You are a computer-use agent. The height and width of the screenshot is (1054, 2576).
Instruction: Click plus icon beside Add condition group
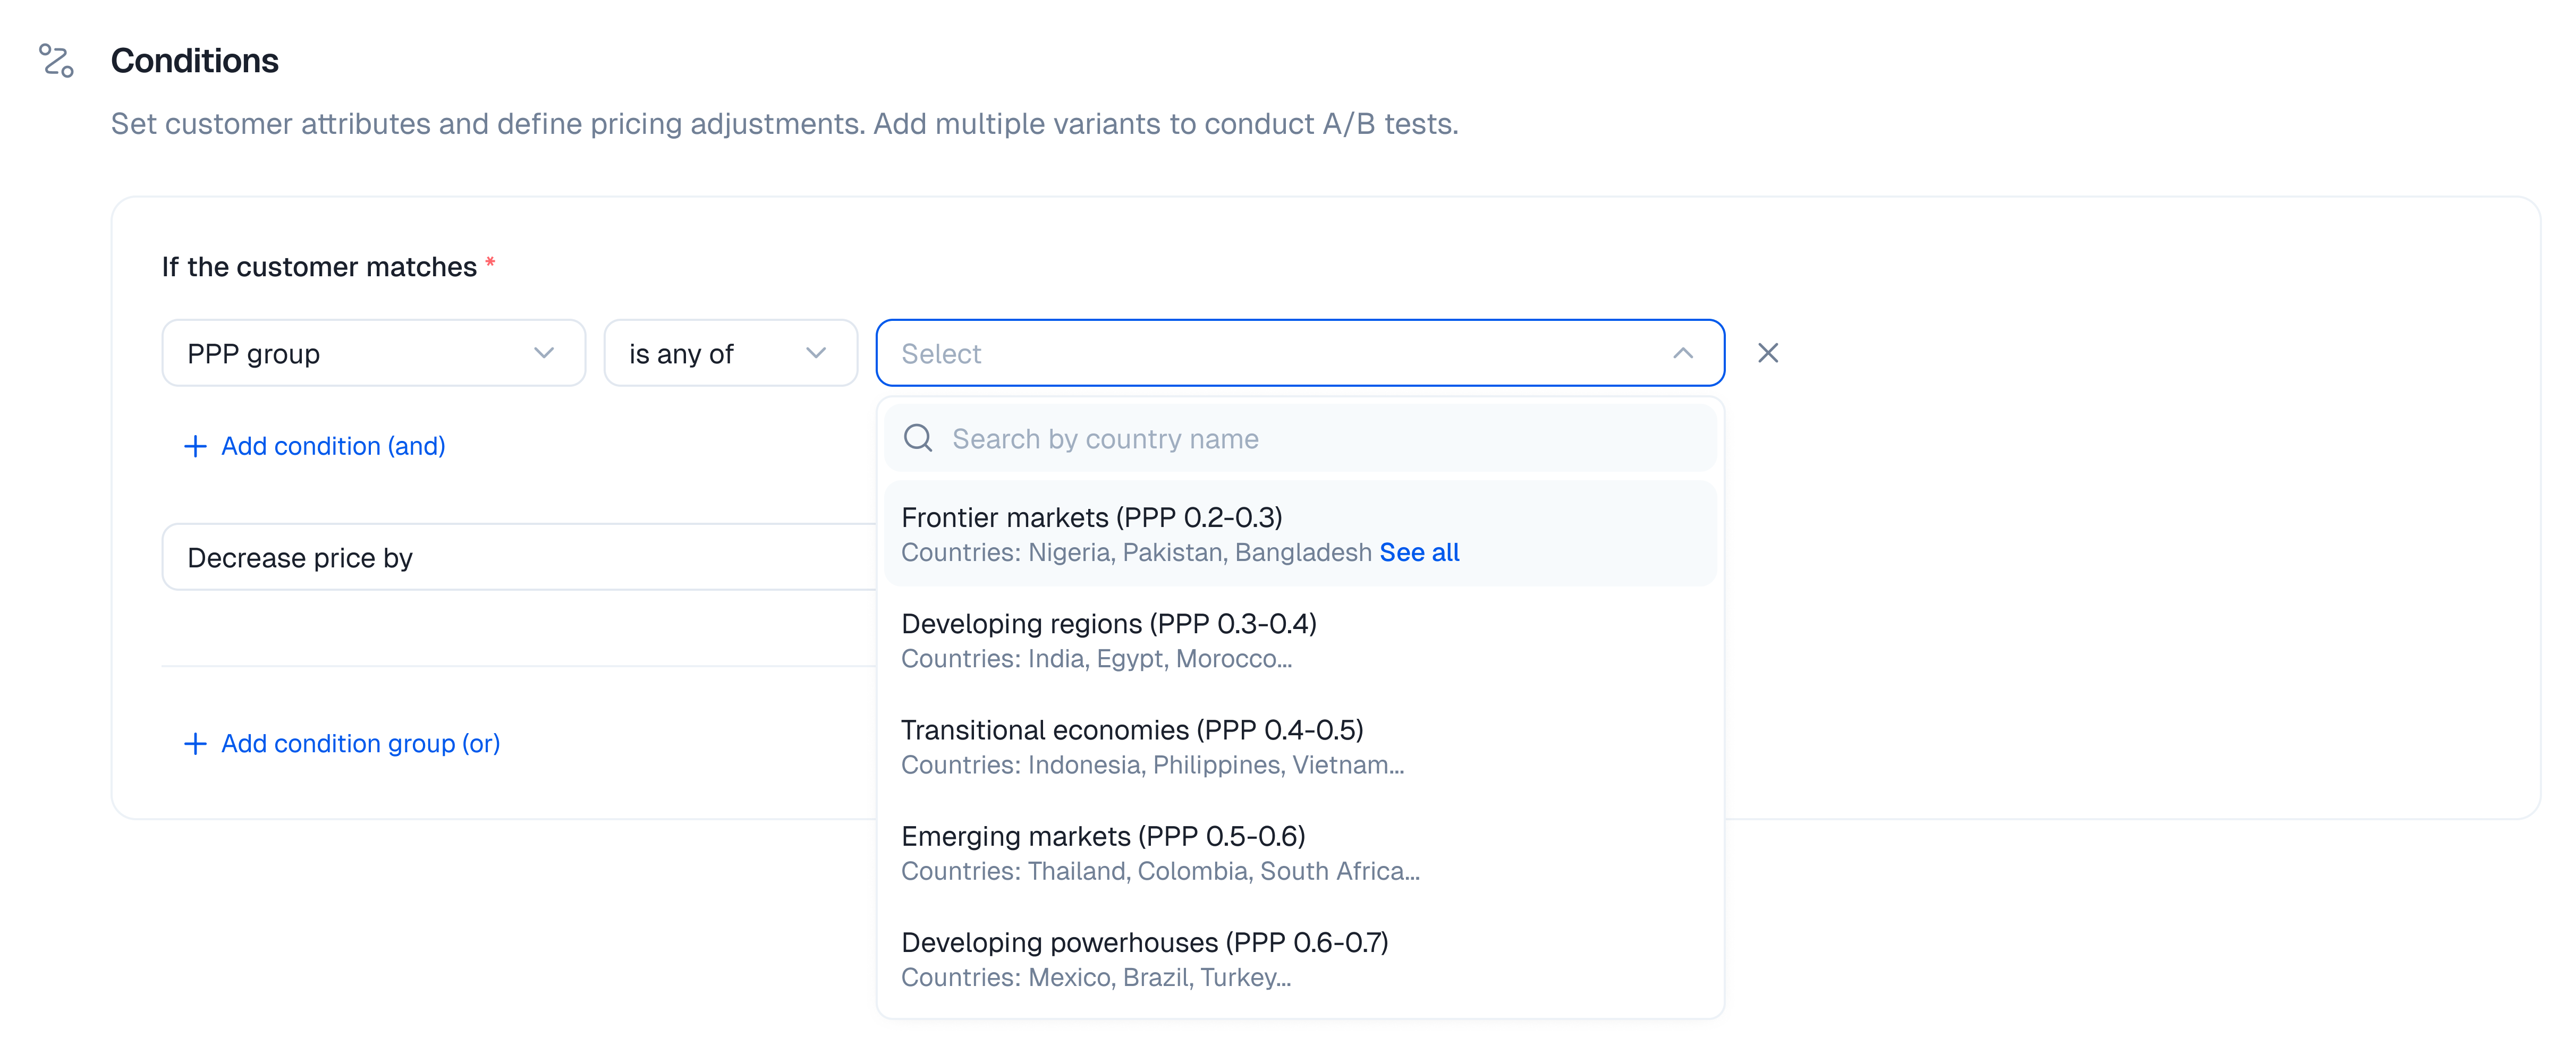coord(195,744)
